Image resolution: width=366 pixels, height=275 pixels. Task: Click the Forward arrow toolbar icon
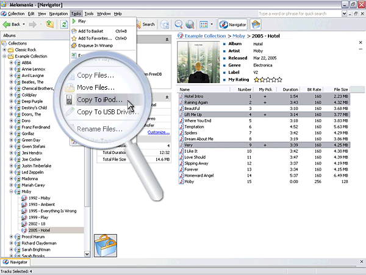click(x=32, y=24)
